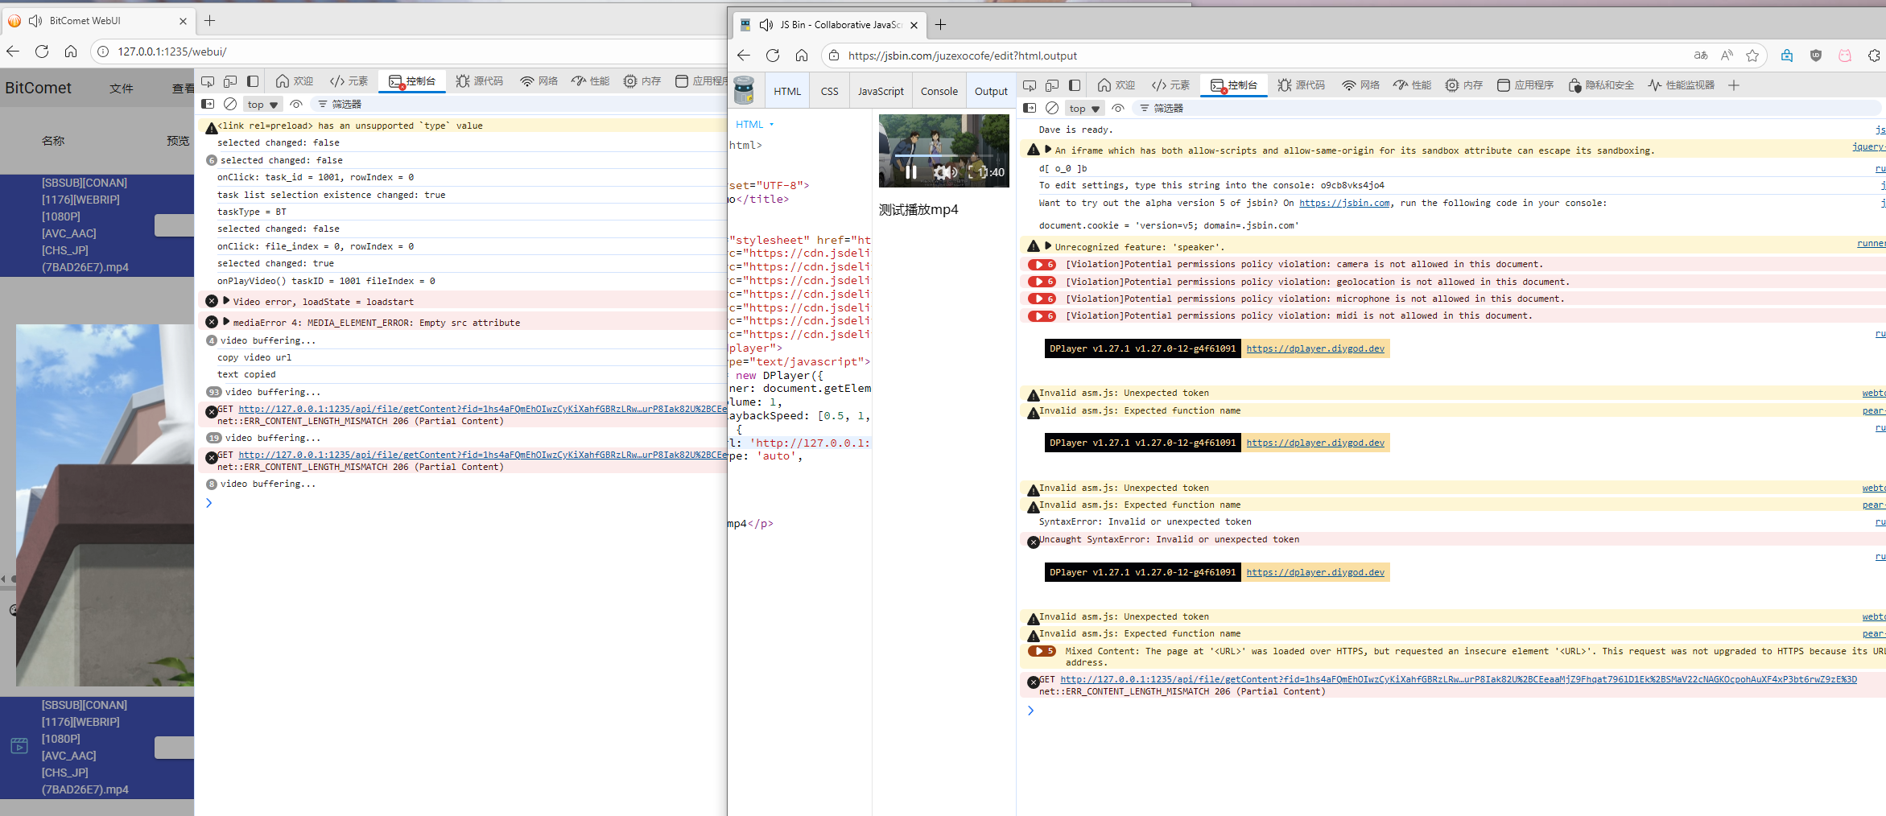Toggle the console sidebar in BitComet DevTools
This screenshot has height=816, width=1886.
tap(208, 104)
